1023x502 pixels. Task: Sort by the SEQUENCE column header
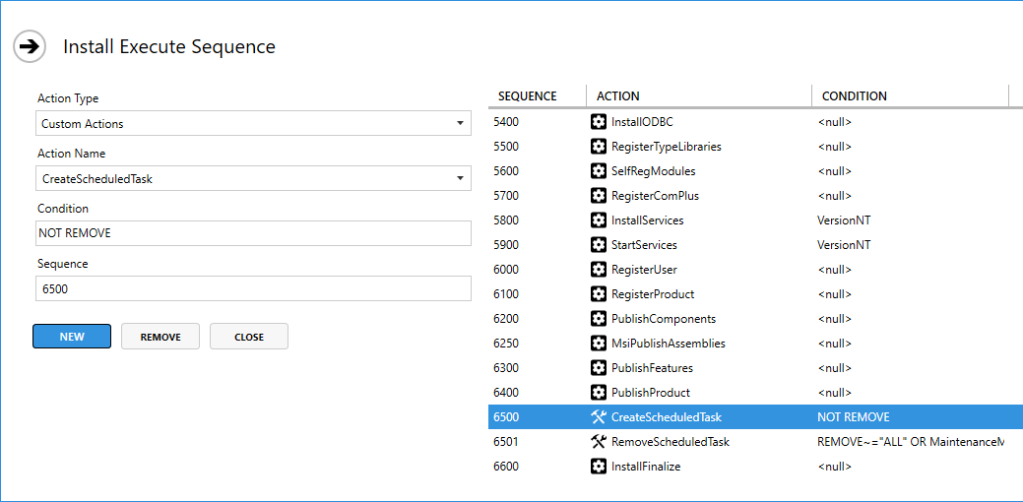point(528,96)
